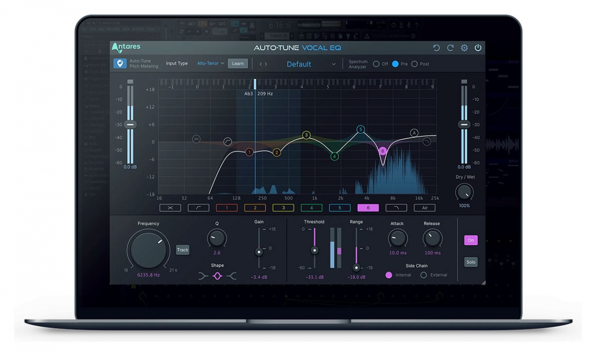Click the Learn button
Image resolution: width=596 pixels, height=356 pixels.
point(238,64)
